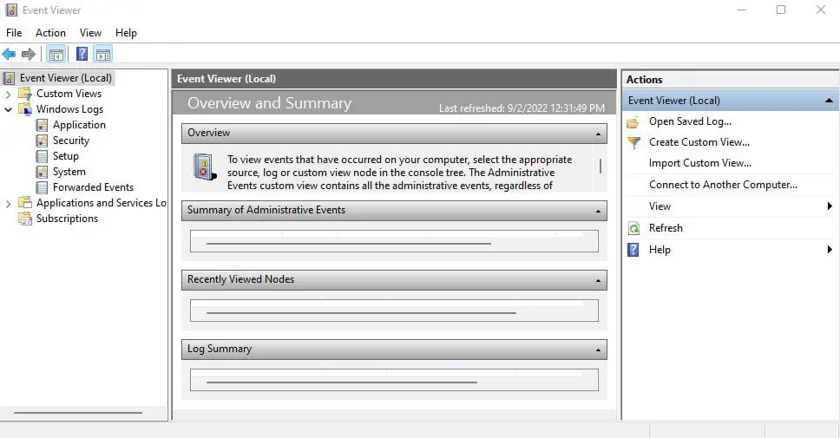Click the Overview computer warning icon
The width and height of the screenshot is (840, 438).
tap(205, 167)
